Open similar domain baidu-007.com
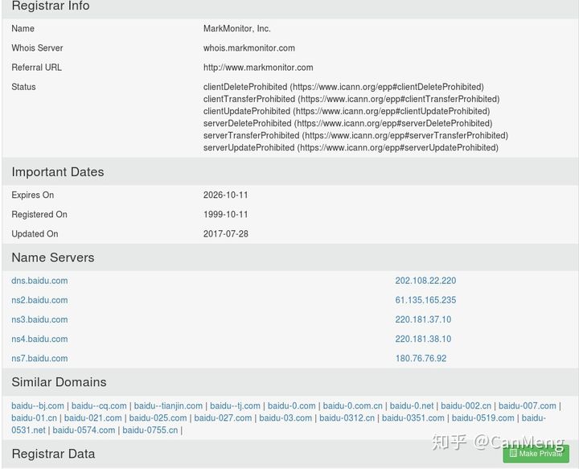This screenshot has height=469, width=579. click(x=528, y=406)
